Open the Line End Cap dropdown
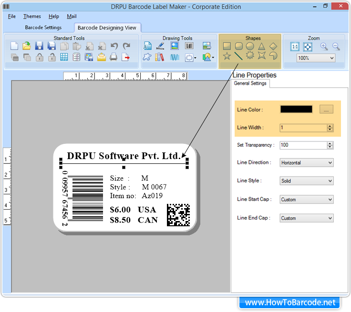The width and height of the screenshot is (351, 312). (307, 218)
